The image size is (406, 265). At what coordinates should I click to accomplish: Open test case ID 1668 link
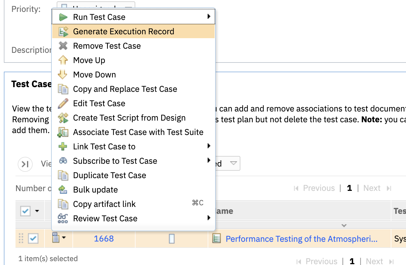click(104, 239)
